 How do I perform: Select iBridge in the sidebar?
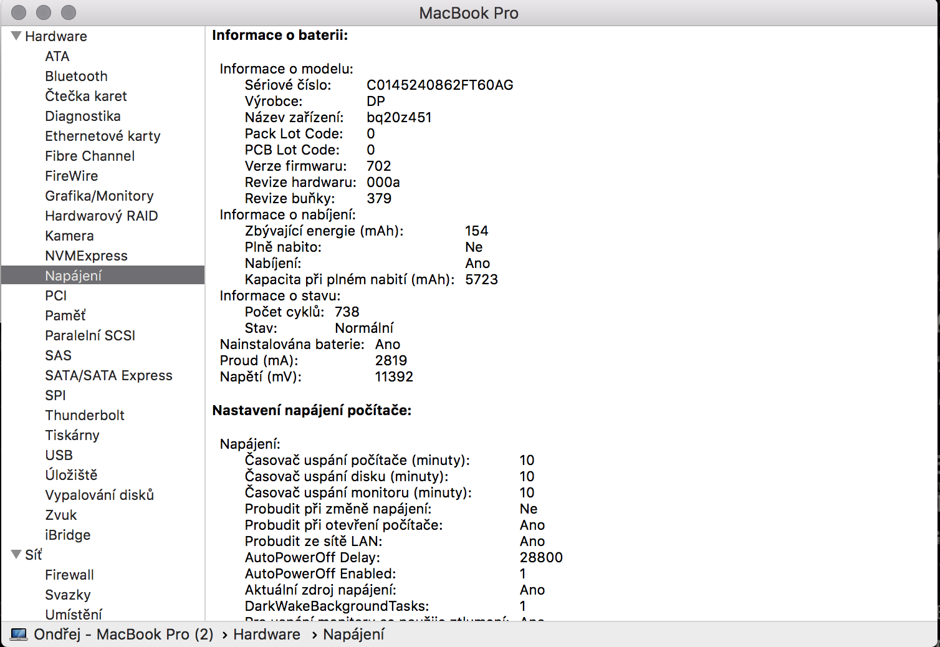tap(68, 535)
